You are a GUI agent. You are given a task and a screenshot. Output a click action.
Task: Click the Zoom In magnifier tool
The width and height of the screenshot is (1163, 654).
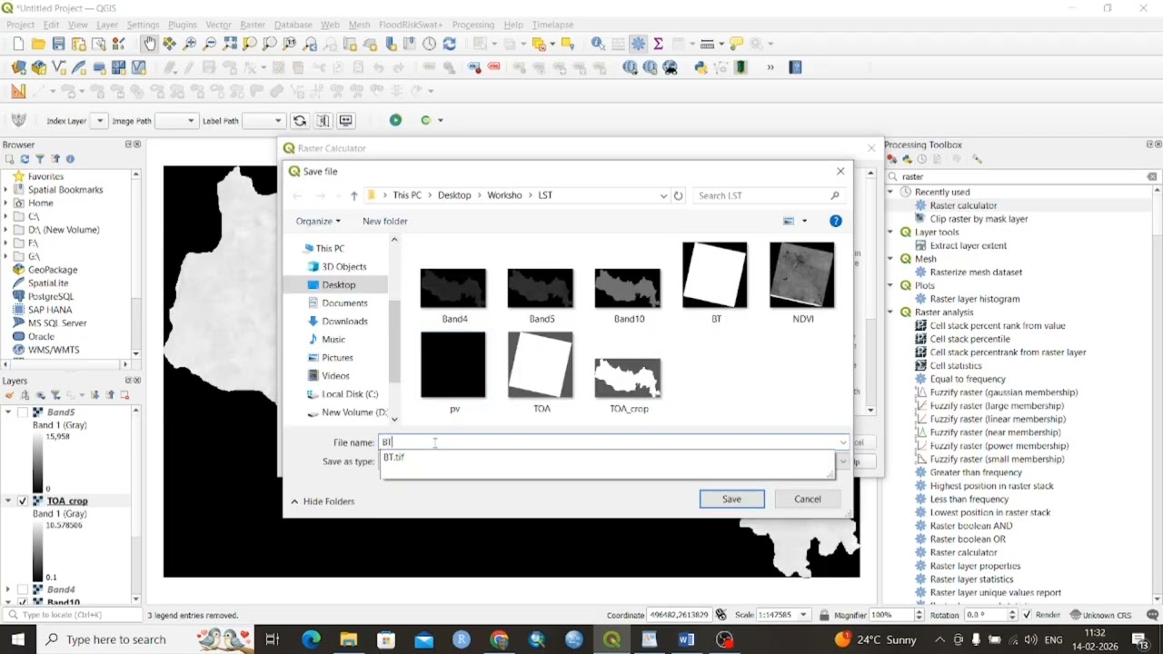(x=190, y=44)
